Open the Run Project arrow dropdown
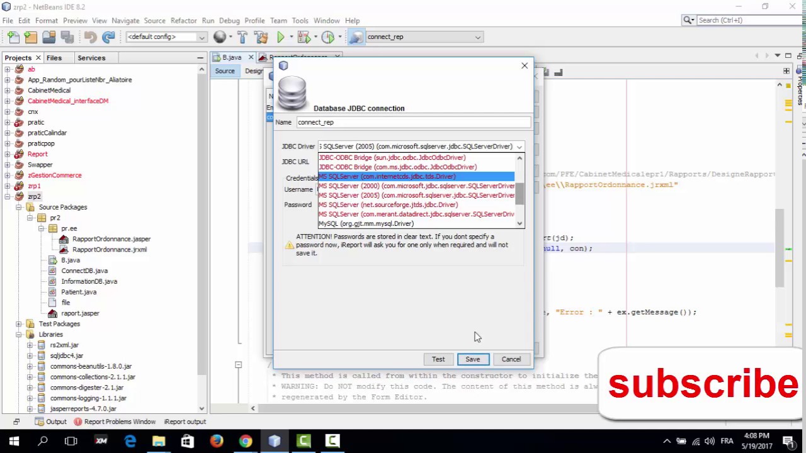The height and width of the screenshot is (453, 806). [x=290, y=37]
